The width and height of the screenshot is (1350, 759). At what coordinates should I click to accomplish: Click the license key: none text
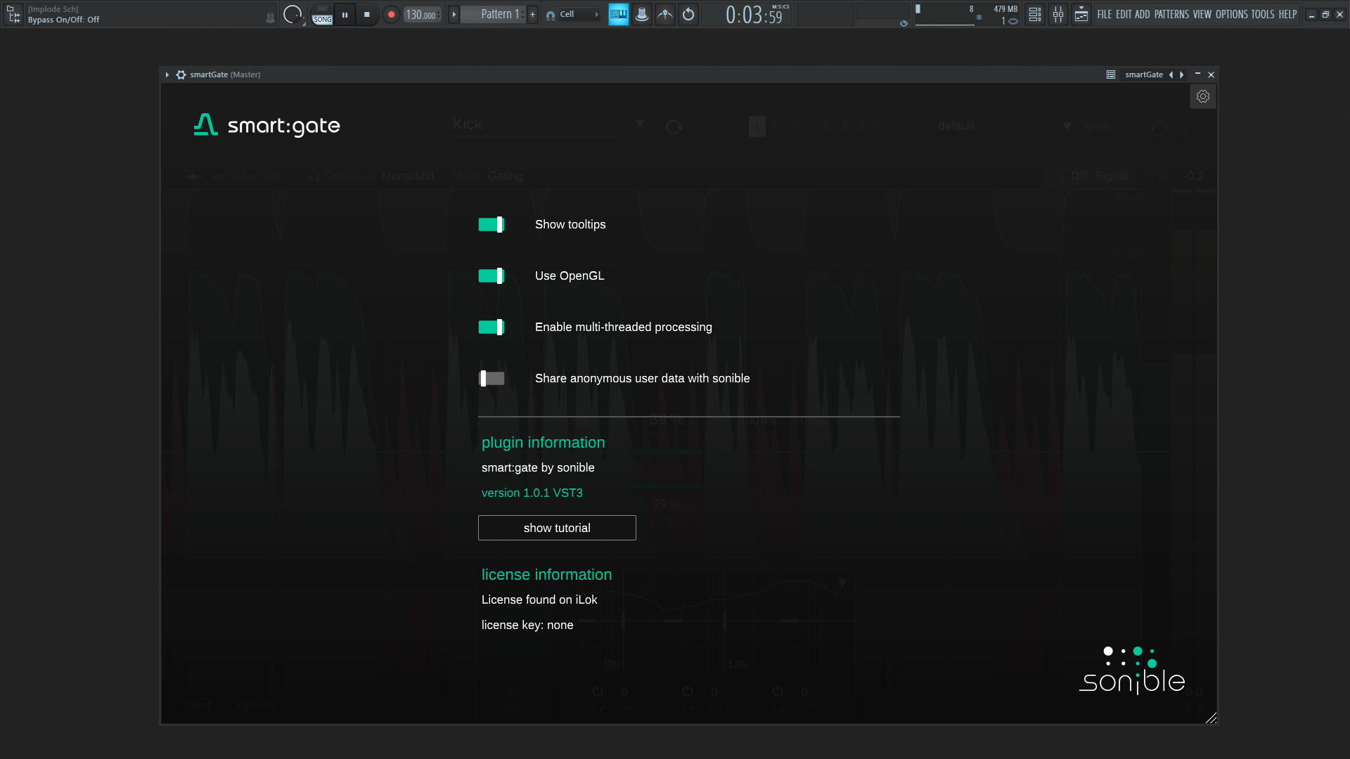(527, 625)
